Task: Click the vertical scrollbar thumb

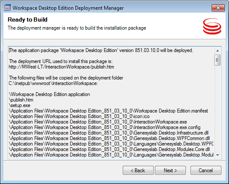Action: pos(217,60)
